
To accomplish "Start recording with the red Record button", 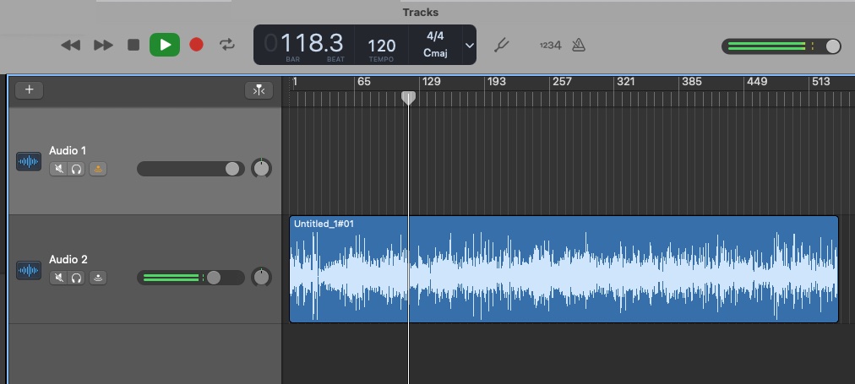I will coord(196,45).
